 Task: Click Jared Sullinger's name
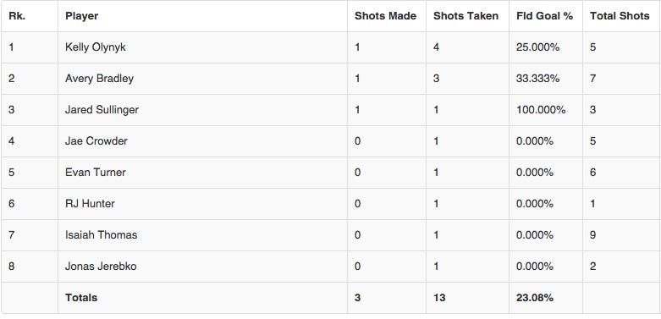coord(102,109)
